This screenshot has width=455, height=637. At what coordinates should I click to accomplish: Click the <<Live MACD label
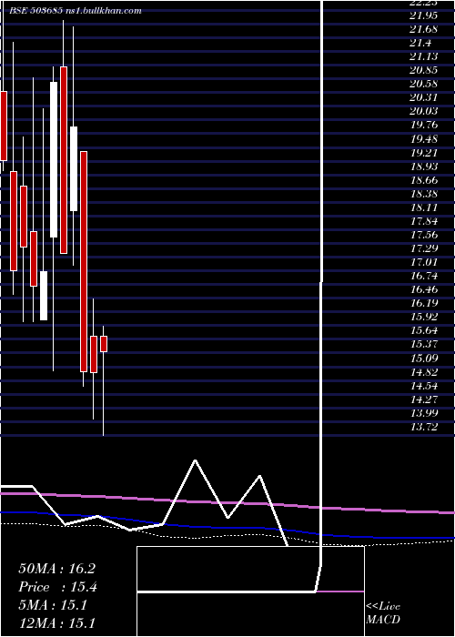click(383, 612)
